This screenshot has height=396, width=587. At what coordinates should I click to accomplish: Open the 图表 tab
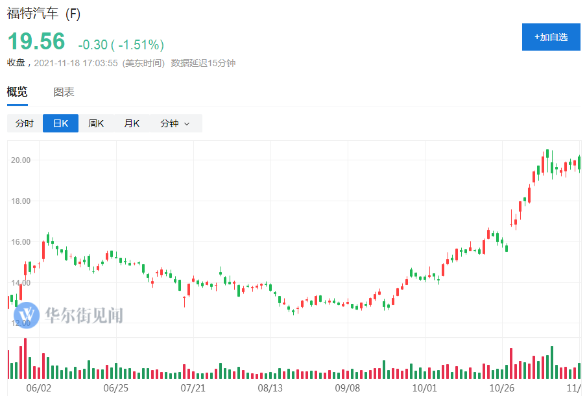[64, 92]
